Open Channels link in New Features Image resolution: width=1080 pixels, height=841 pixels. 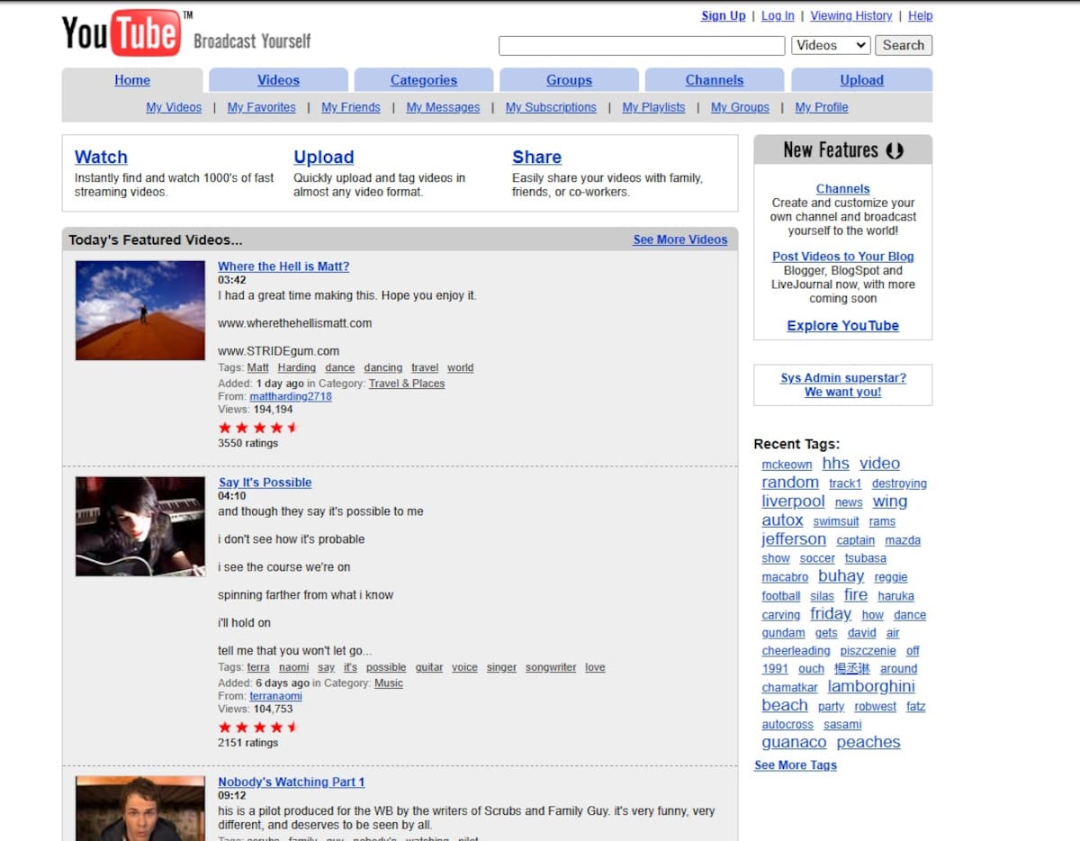(843, 189)
